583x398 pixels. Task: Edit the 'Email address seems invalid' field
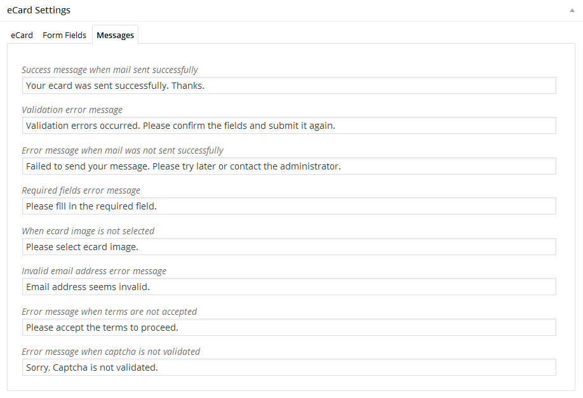pyautogui.click(x=289, y=287)
